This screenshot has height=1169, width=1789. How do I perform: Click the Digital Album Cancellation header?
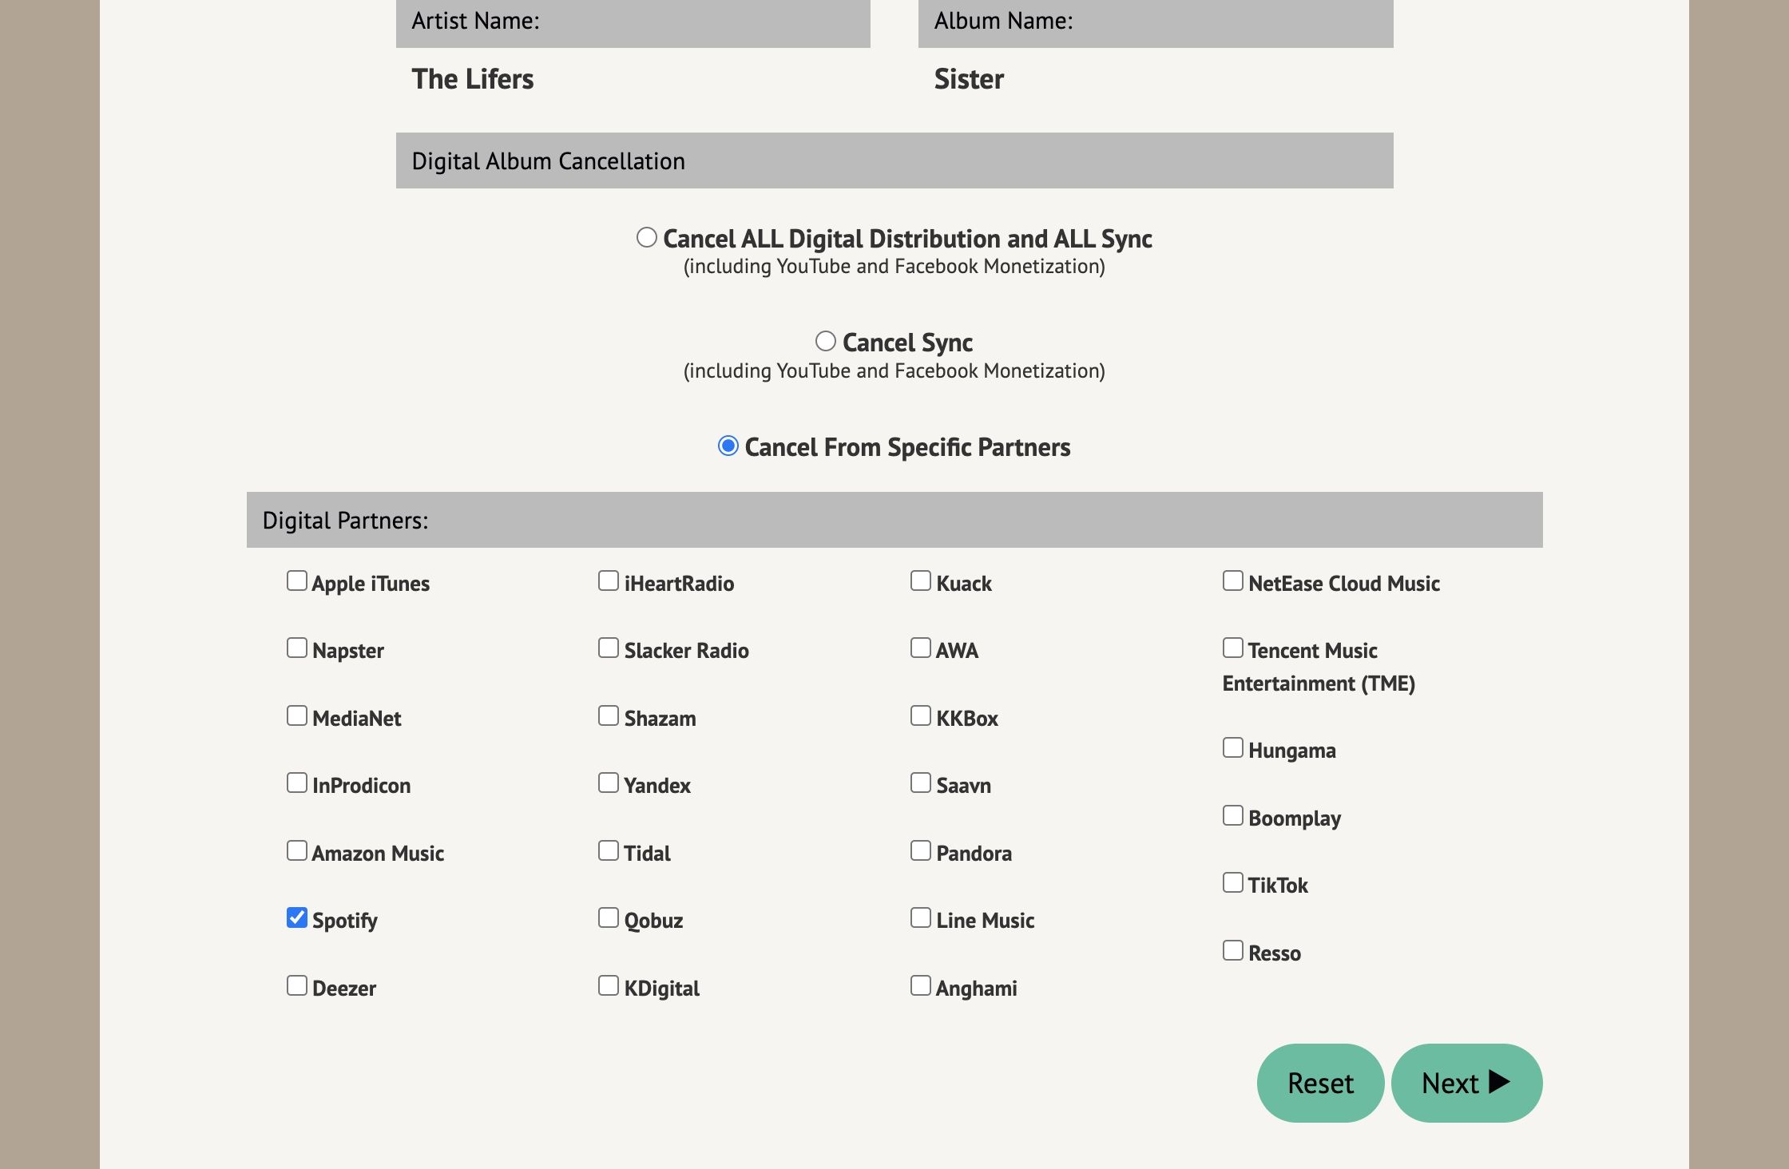click(x=894, y=160)
